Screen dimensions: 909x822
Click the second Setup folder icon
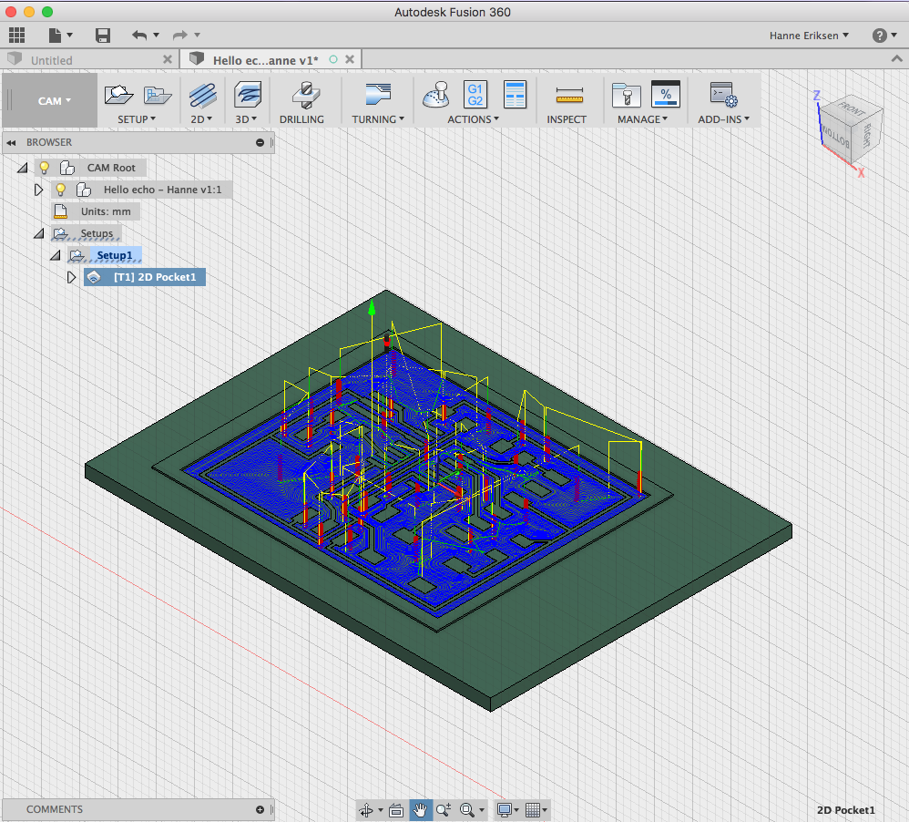[158, 95]
